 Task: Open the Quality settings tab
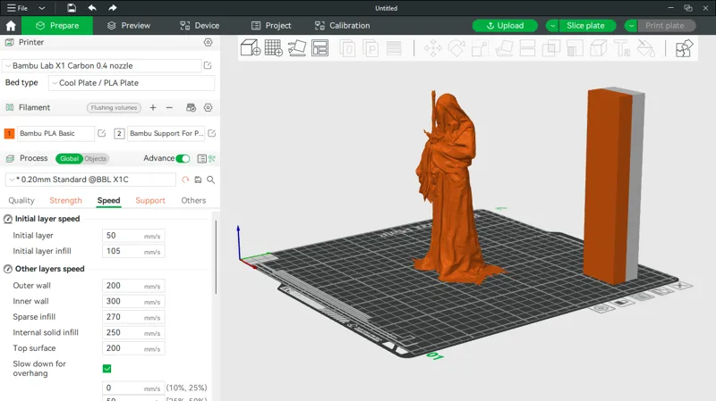tap(21, 200)
